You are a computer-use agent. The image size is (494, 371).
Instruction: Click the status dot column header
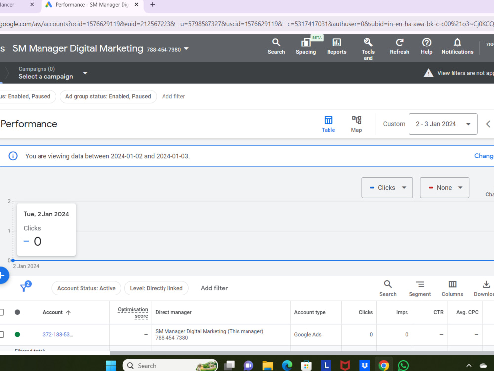(x=17, y=312)
